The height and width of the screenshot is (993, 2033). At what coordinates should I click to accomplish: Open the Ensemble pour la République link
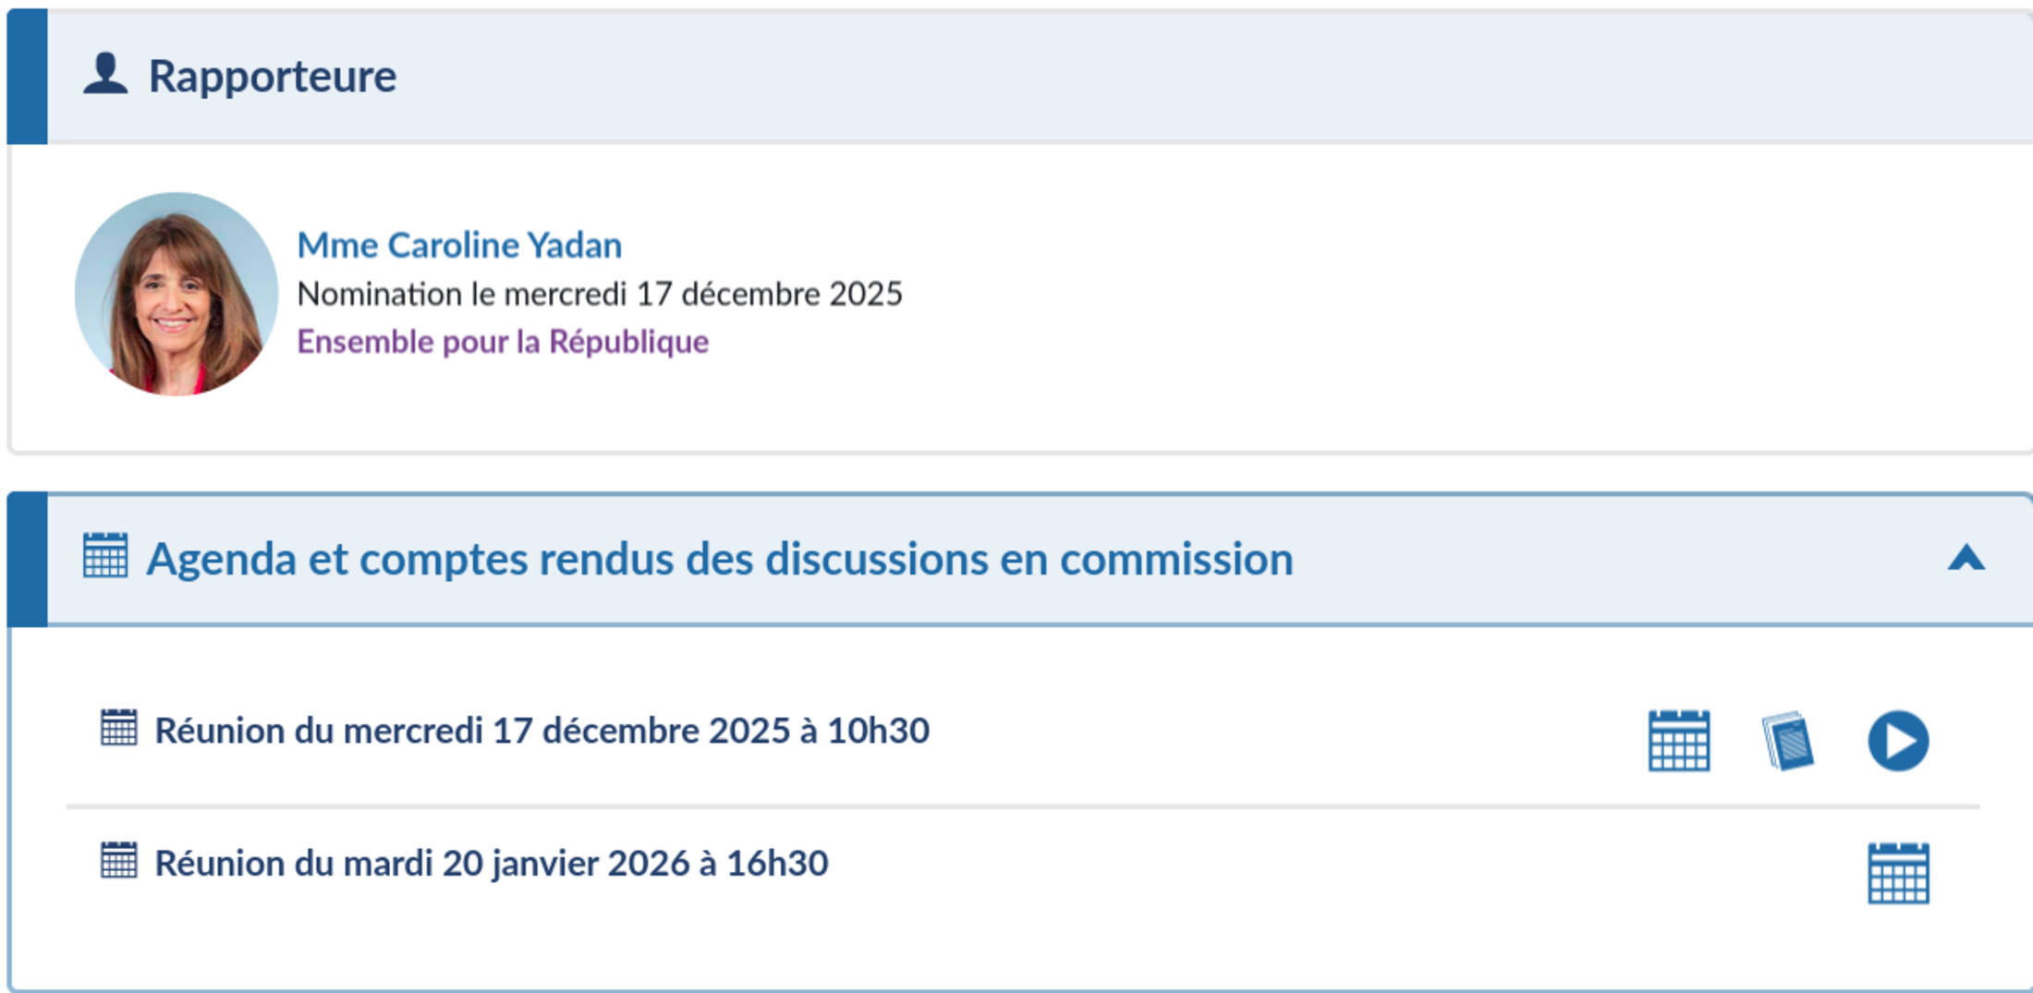point(503,342)
